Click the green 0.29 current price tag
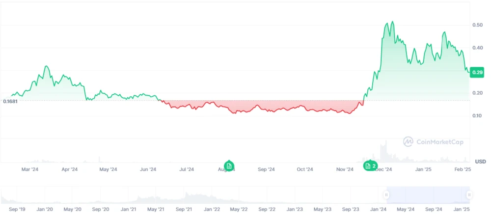The height and width of the screenshot is (219, 491). click(477, 73)
